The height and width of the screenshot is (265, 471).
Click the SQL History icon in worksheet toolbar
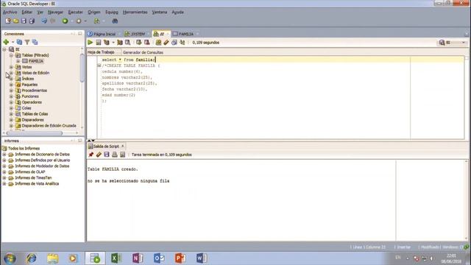174,43
